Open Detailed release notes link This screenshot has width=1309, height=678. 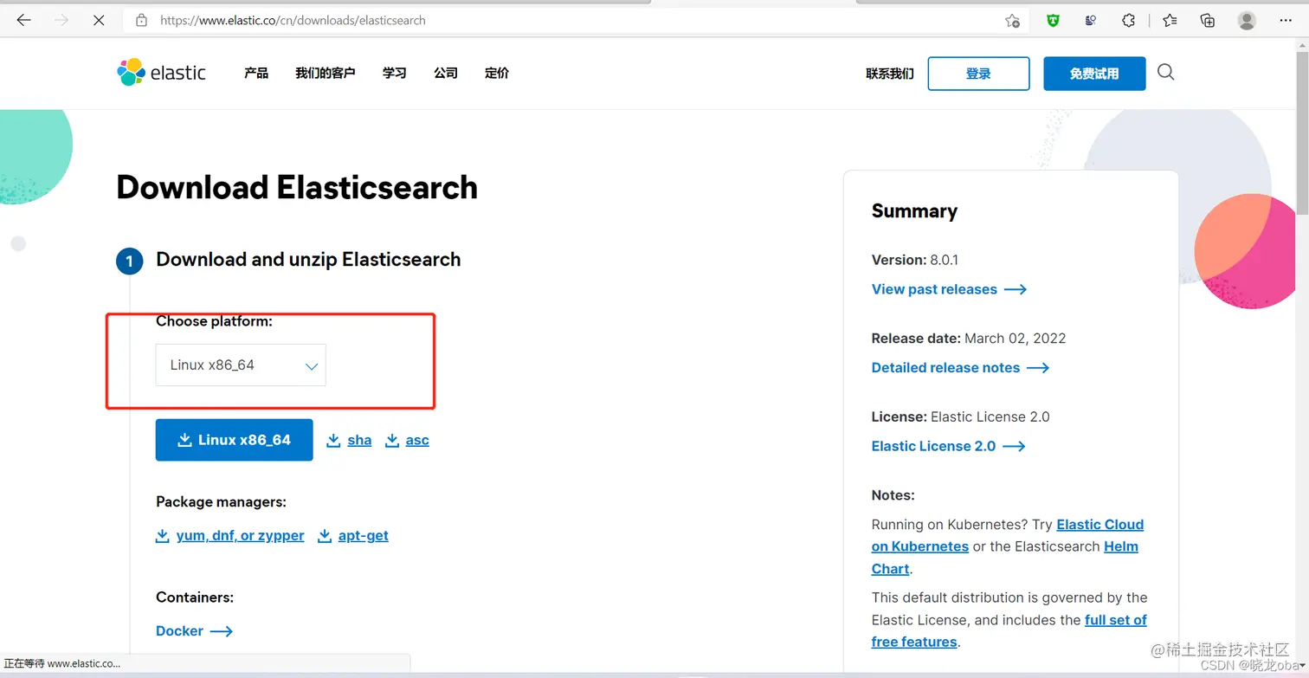945,368
